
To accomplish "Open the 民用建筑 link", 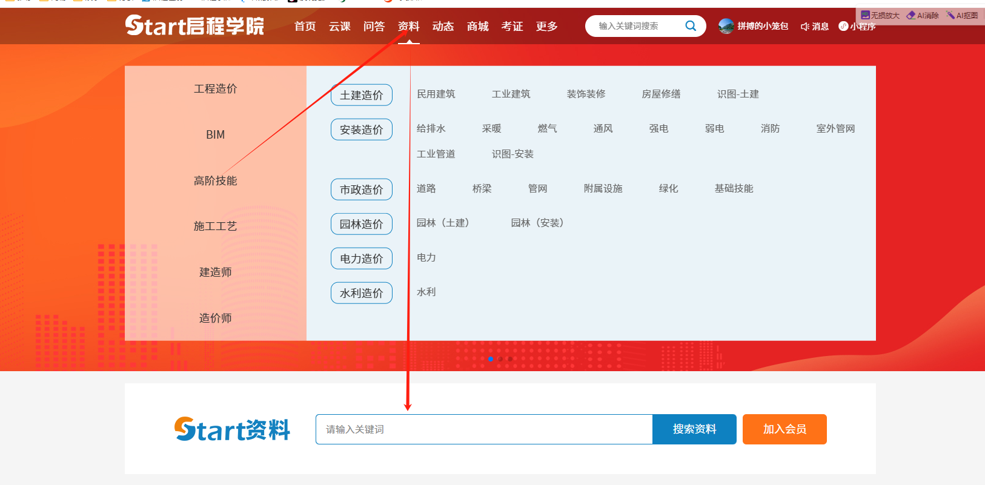I will pos(436,94).
